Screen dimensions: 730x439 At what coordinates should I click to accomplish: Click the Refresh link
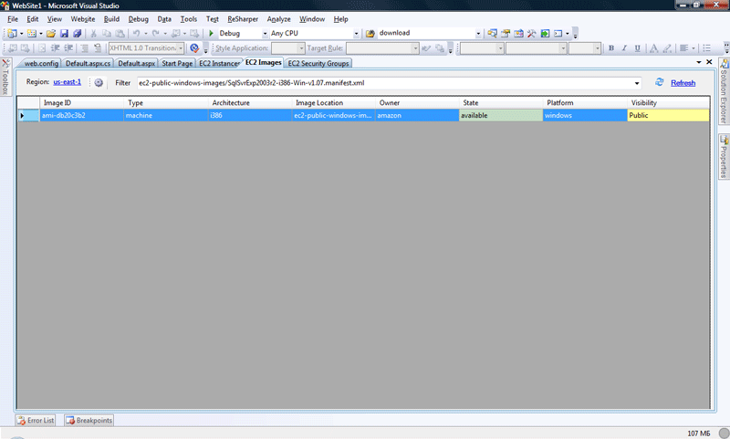(683, 83)
